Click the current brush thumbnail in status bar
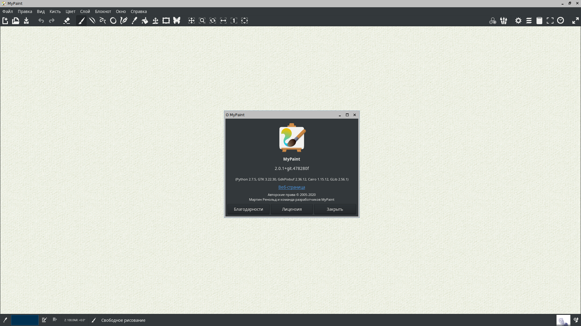Viewport: 581px width, 326px height. (563, 320)
